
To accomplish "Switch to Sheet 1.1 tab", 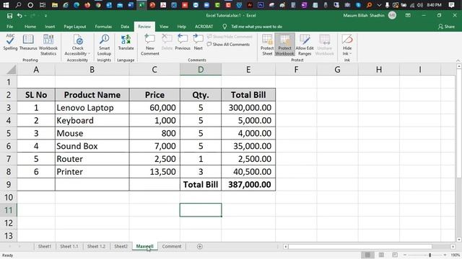I will click(x=69, y=246).
